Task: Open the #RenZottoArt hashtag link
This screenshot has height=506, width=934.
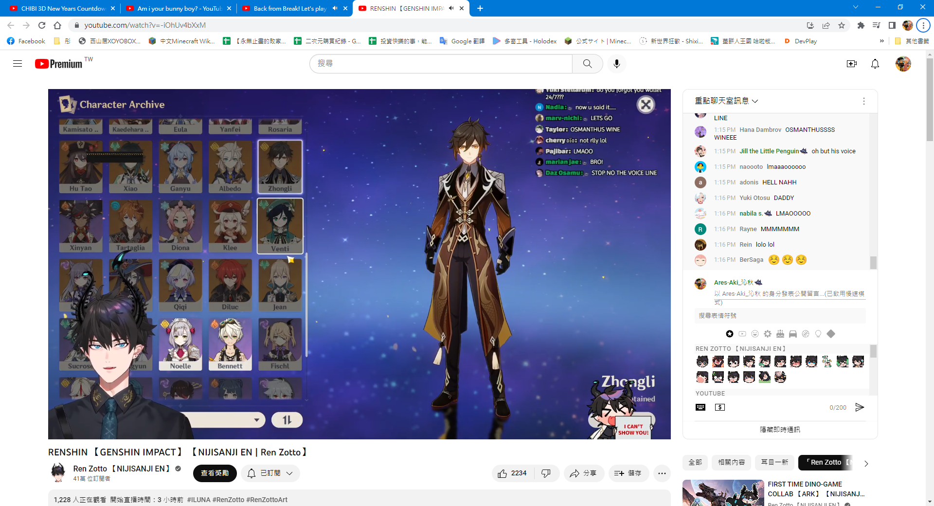Action: [267, 500]
